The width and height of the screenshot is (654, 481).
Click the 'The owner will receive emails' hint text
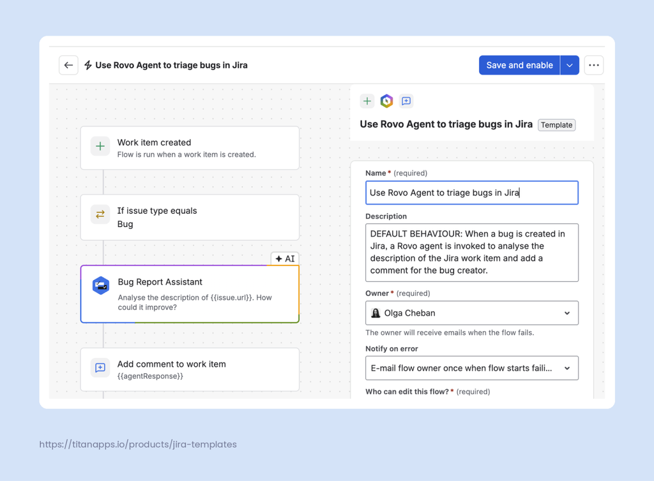450,332
